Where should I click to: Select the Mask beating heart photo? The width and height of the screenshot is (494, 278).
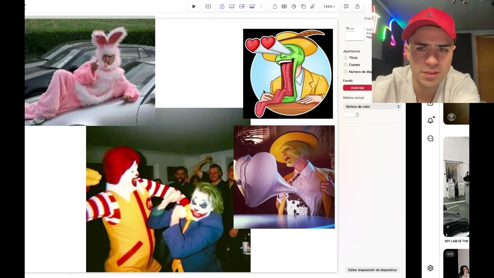(x=284, y=177)
